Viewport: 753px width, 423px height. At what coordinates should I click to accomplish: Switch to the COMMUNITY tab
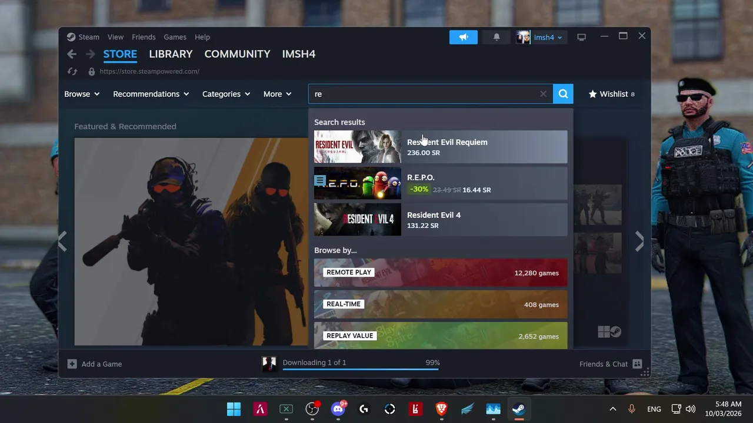tap(237, 54)
